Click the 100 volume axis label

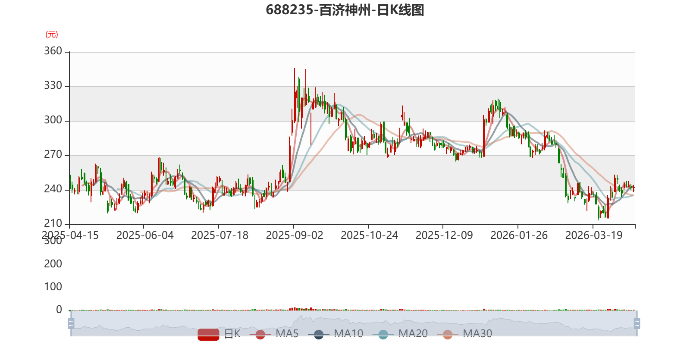tap(53, 287)
